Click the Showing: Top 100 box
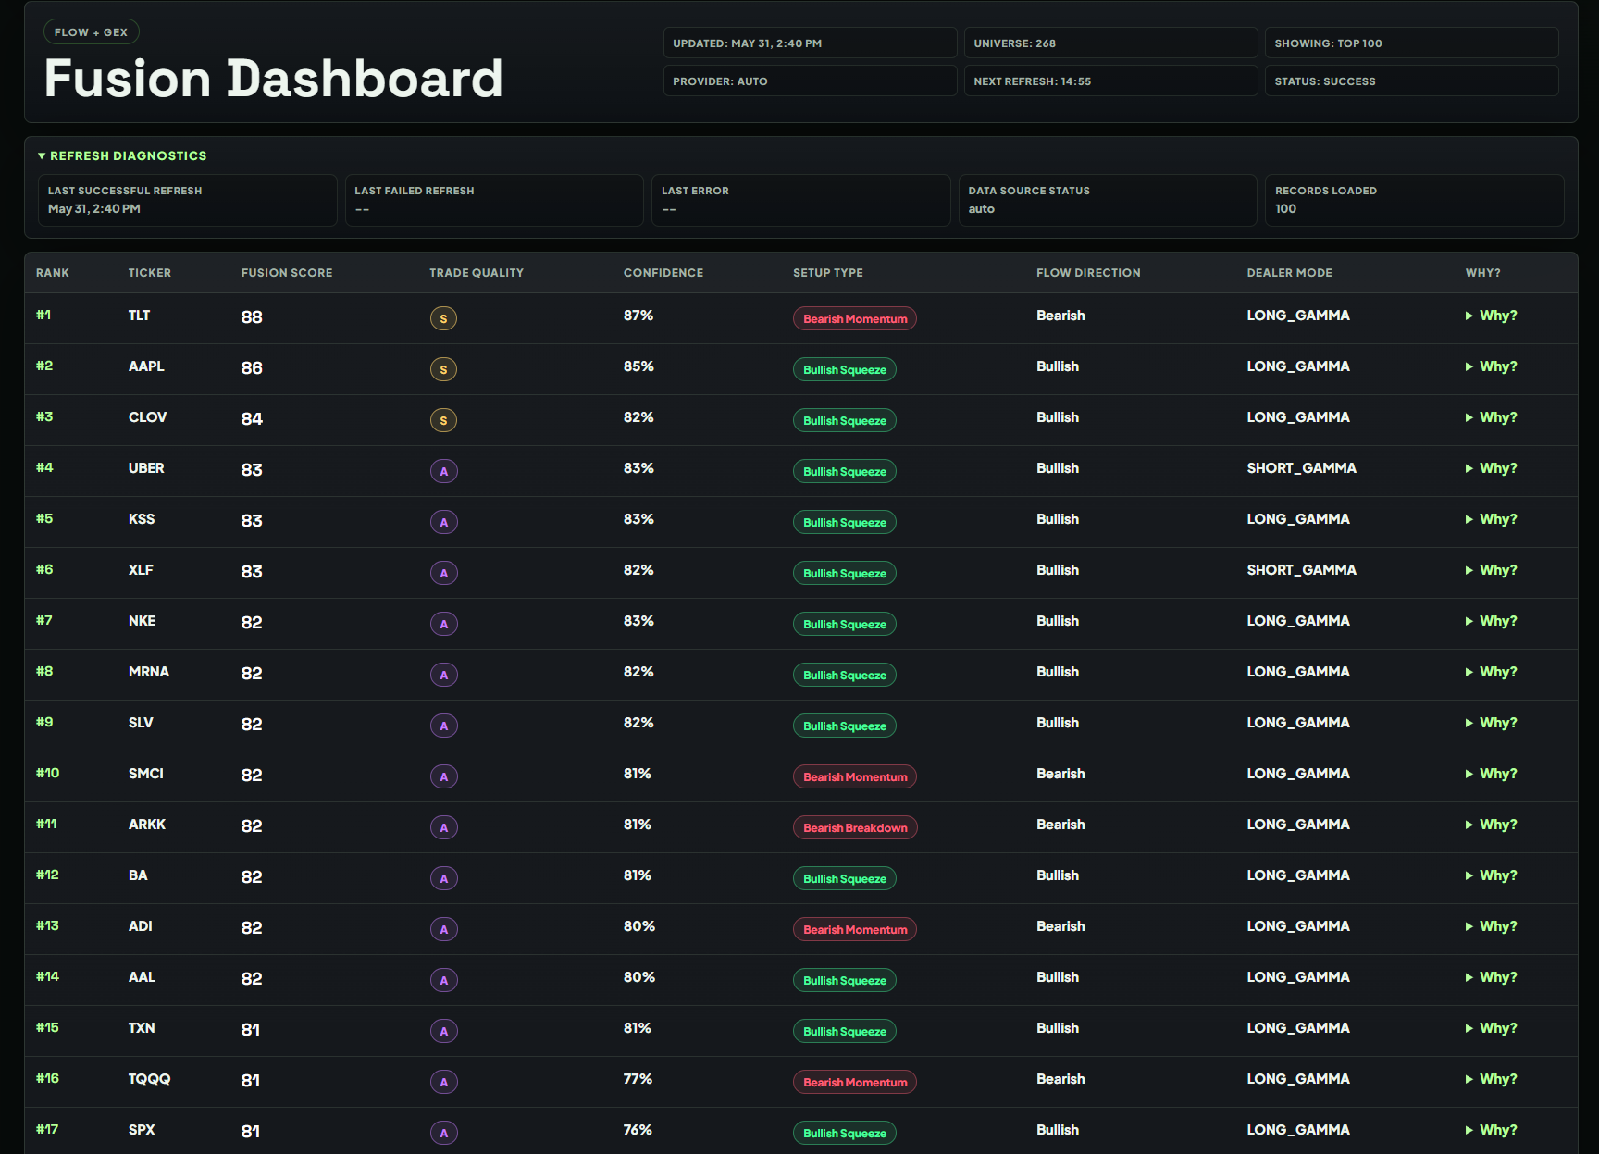 point(1411,43)
